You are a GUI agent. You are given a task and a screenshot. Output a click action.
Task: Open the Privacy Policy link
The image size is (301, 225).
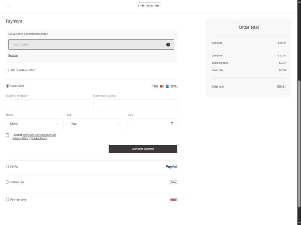click(20, 138)
